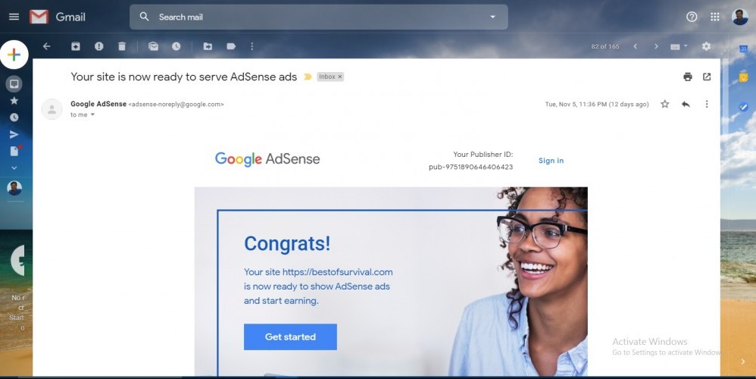Report this email as spam
756x379 pixels.
point(98,46)
